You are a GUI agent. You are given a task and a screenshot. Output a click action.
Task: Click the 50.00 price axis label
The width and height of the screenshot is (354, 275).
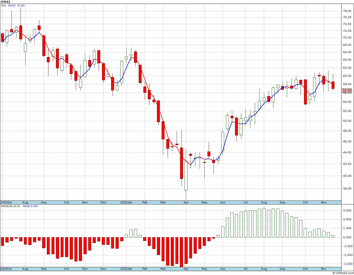347,121
